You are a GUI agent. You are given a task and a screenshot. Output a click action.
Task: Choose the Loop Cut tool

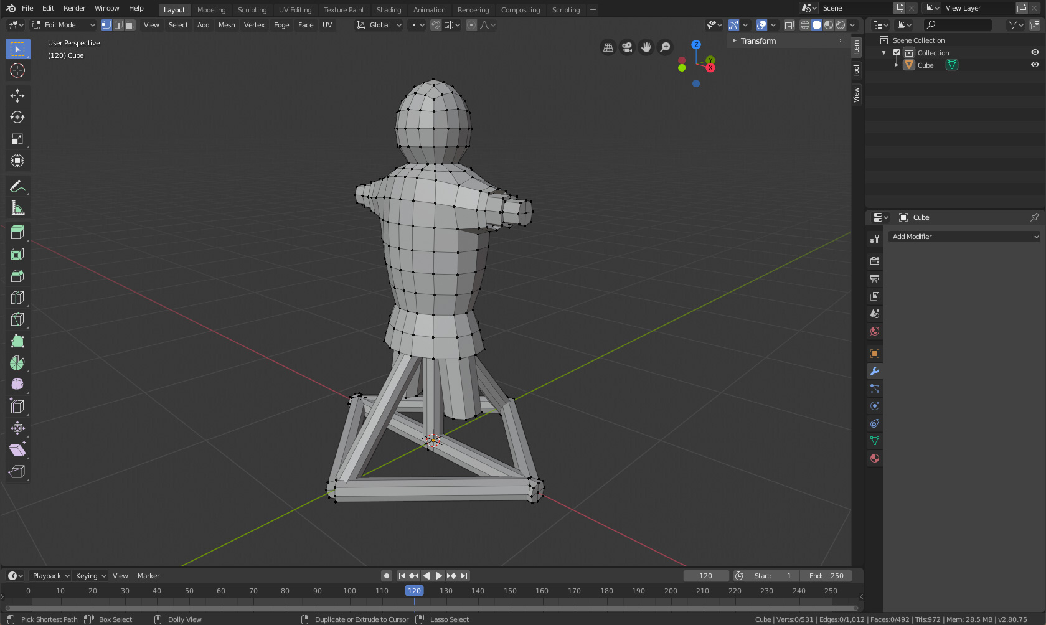click(17, 298)
